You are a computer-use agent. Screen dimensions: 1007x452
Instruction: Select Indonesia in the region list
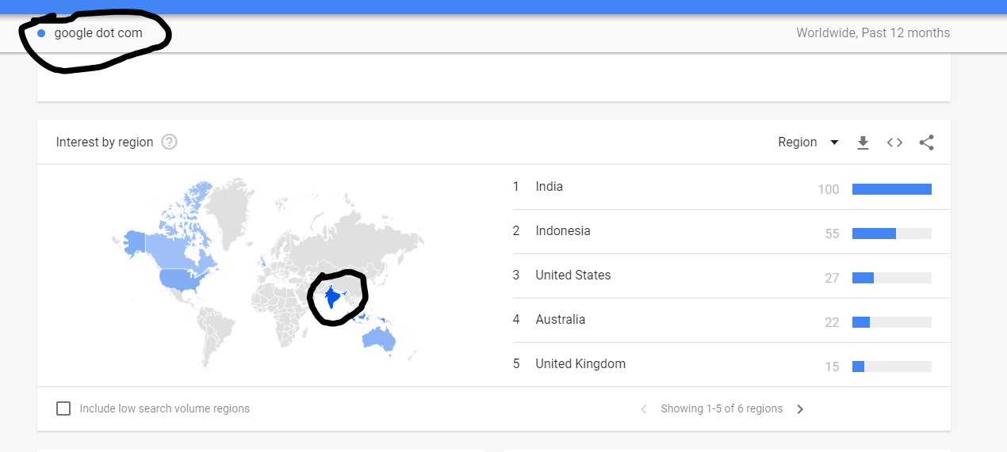point(563,231)
